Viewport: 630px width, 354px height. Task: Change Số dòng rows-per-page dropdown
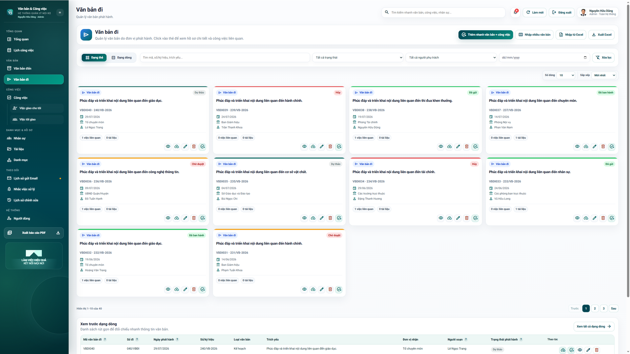[566, 75]
